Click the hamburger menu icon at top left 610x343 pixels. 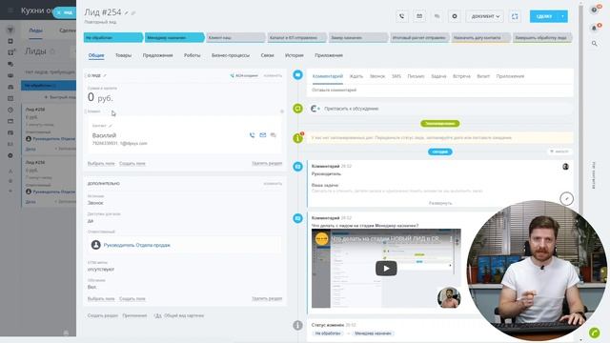coord(10,10)
